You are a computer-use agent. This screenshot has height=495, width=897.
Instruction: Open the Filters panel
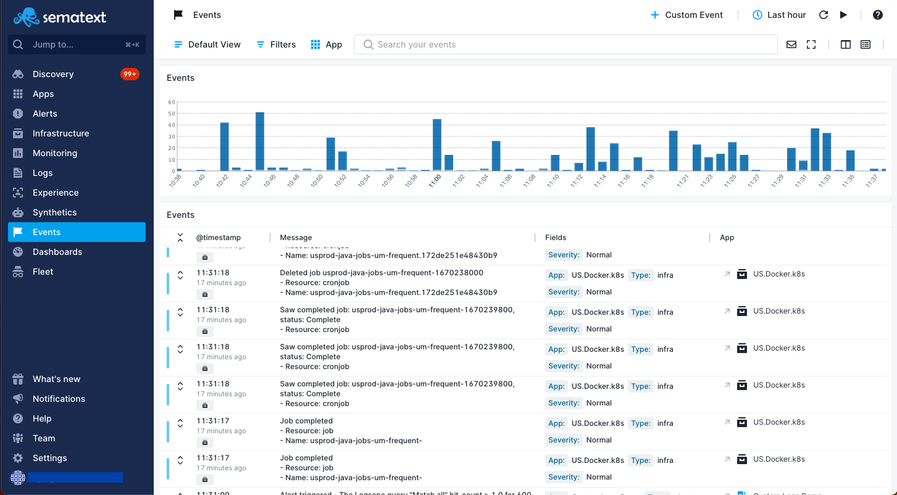276,44
